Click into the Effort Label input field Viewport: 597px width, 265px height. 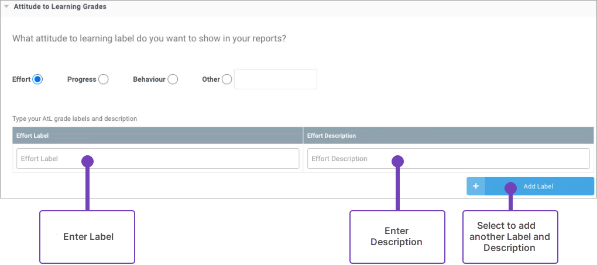157,159
